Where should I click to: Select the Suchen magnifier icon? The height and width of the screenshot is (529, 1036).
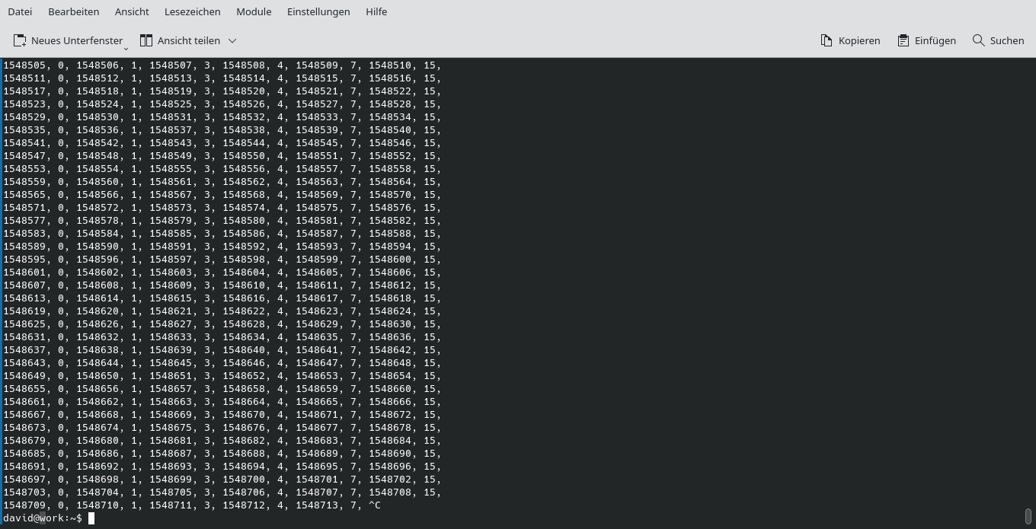point(977,40)
